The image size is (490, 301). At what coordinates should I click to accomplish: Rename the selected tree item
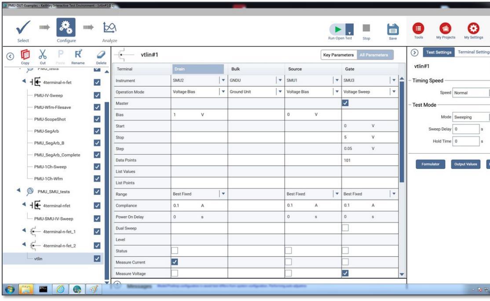(x=78, y=54)
